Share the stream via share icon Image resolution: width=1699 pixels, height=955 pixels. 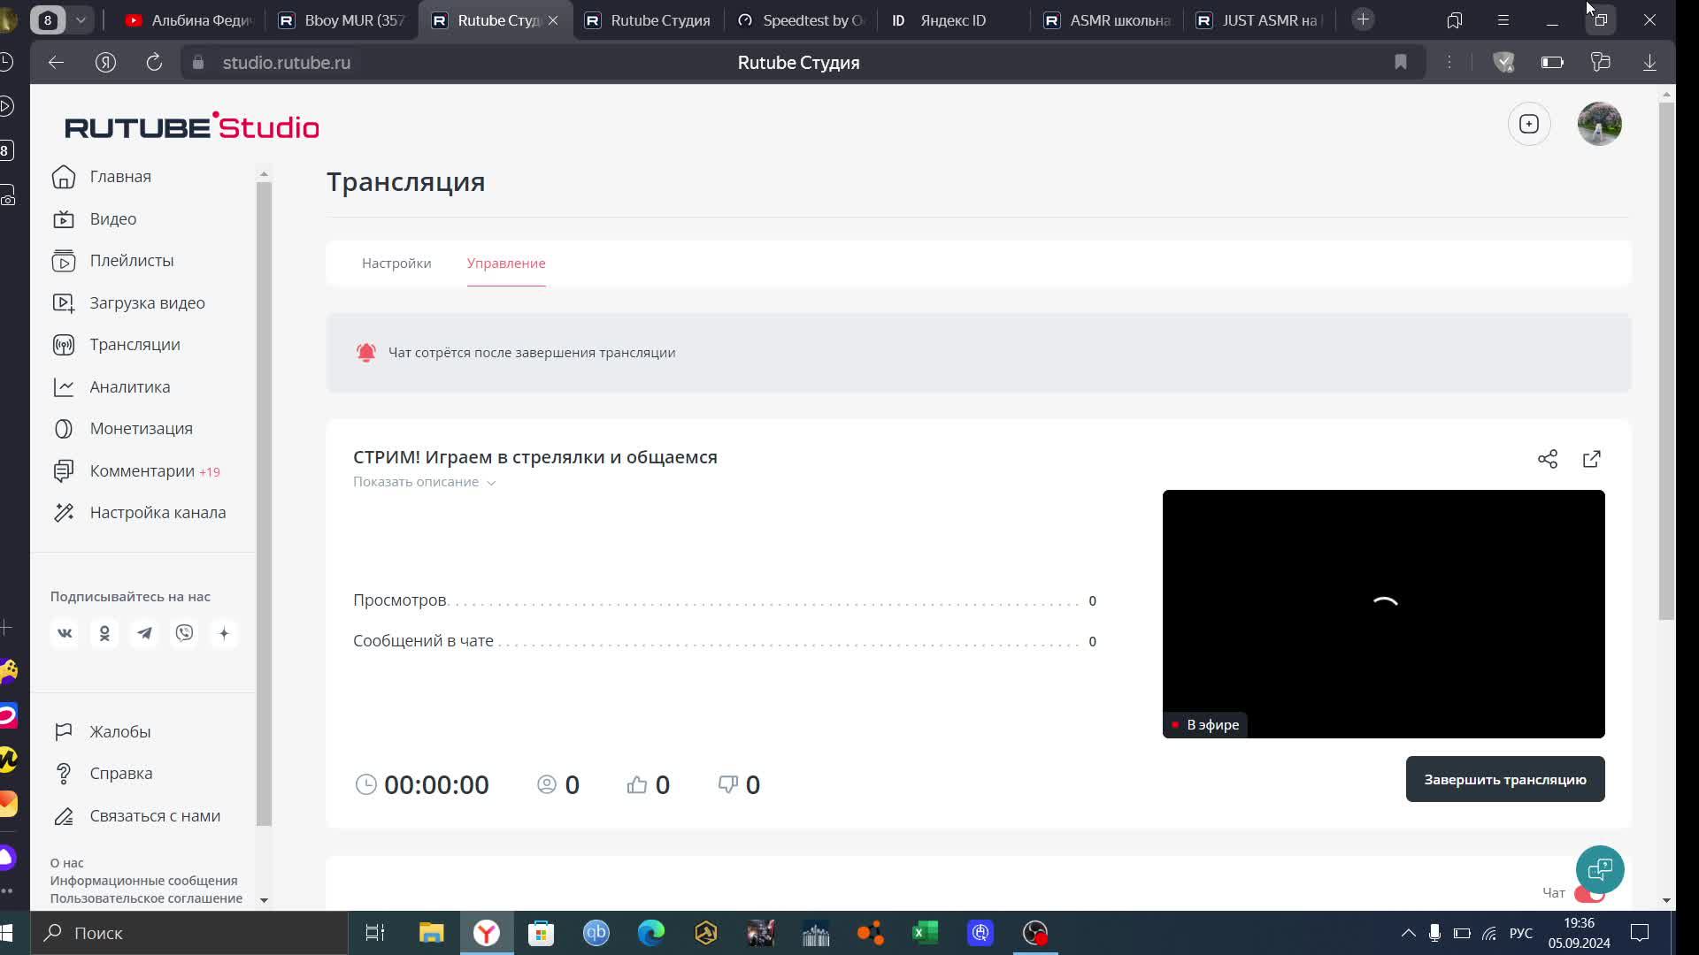click(1548, 459)
